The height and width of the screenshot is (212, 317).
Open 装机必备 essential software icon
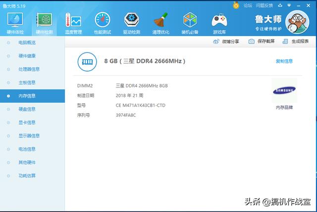pyautogui.click(x=190, y=20)
